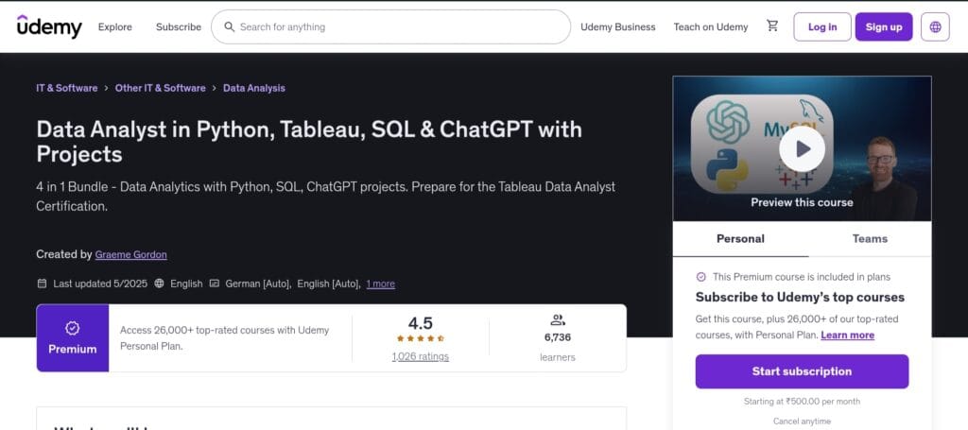This screenshot has height=430, width=968.
Task: Play the course preview video
Action: pyautogui.click(x=802, y=148)
